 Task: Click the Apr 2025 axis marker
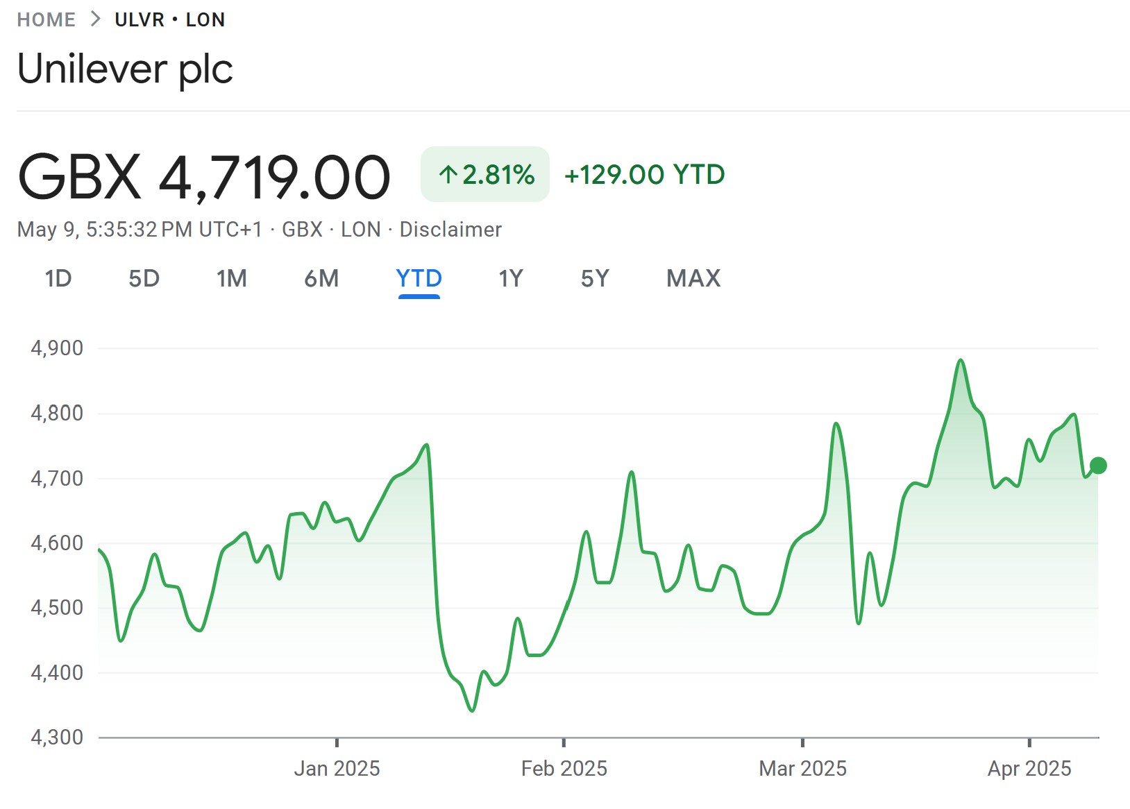[x=1029, y=768]
